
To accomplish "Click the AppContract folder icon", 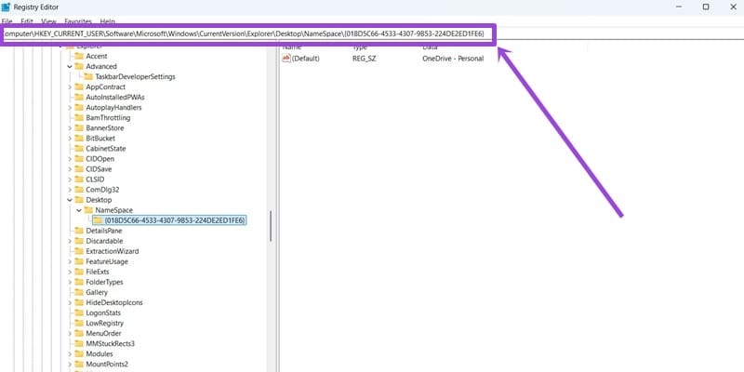I will (79, 86).
